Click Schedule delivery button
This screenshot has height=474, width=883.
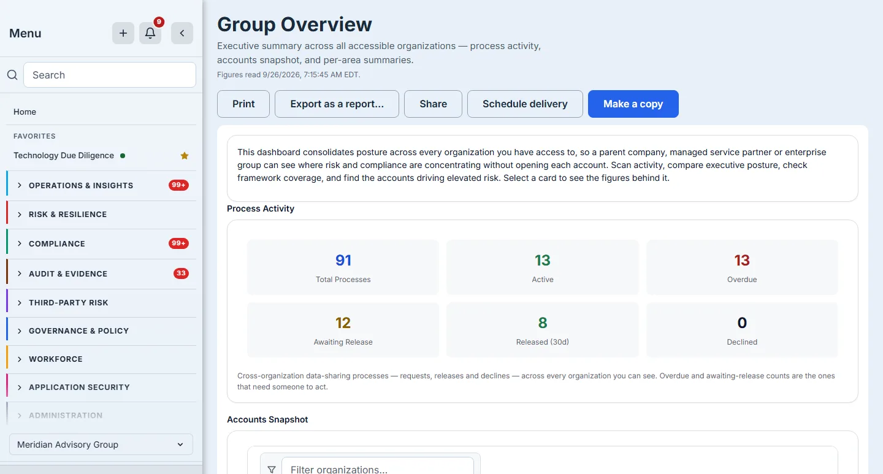click(525, 104)
